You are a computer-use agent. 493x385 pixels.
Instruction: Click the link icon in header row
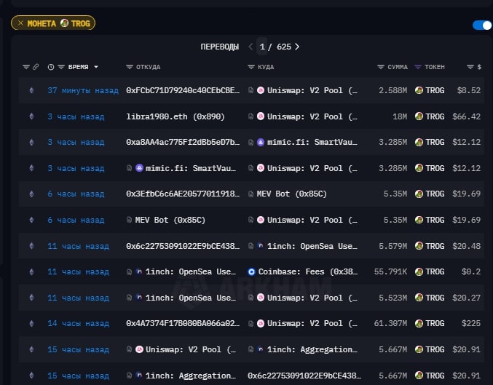(36, 67)
